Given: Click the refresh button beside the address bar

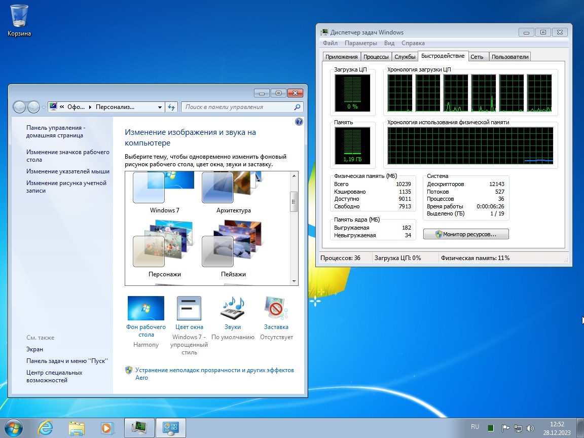Looking at the screenshot, I should pos(171,107).
